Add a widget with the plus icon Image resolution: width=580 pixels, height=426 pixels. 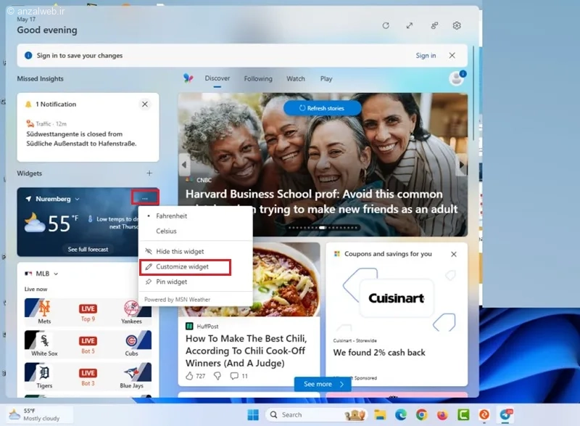[149, 173]
